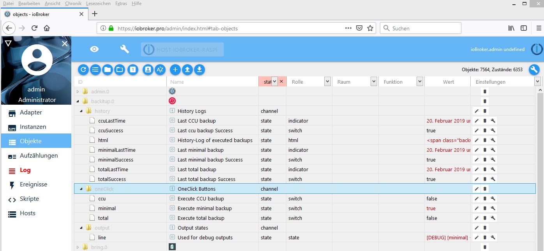Clear the type filter with the x button
This screenshot has height=251, width=544.
pyautogui.click(x=281, y=81)
